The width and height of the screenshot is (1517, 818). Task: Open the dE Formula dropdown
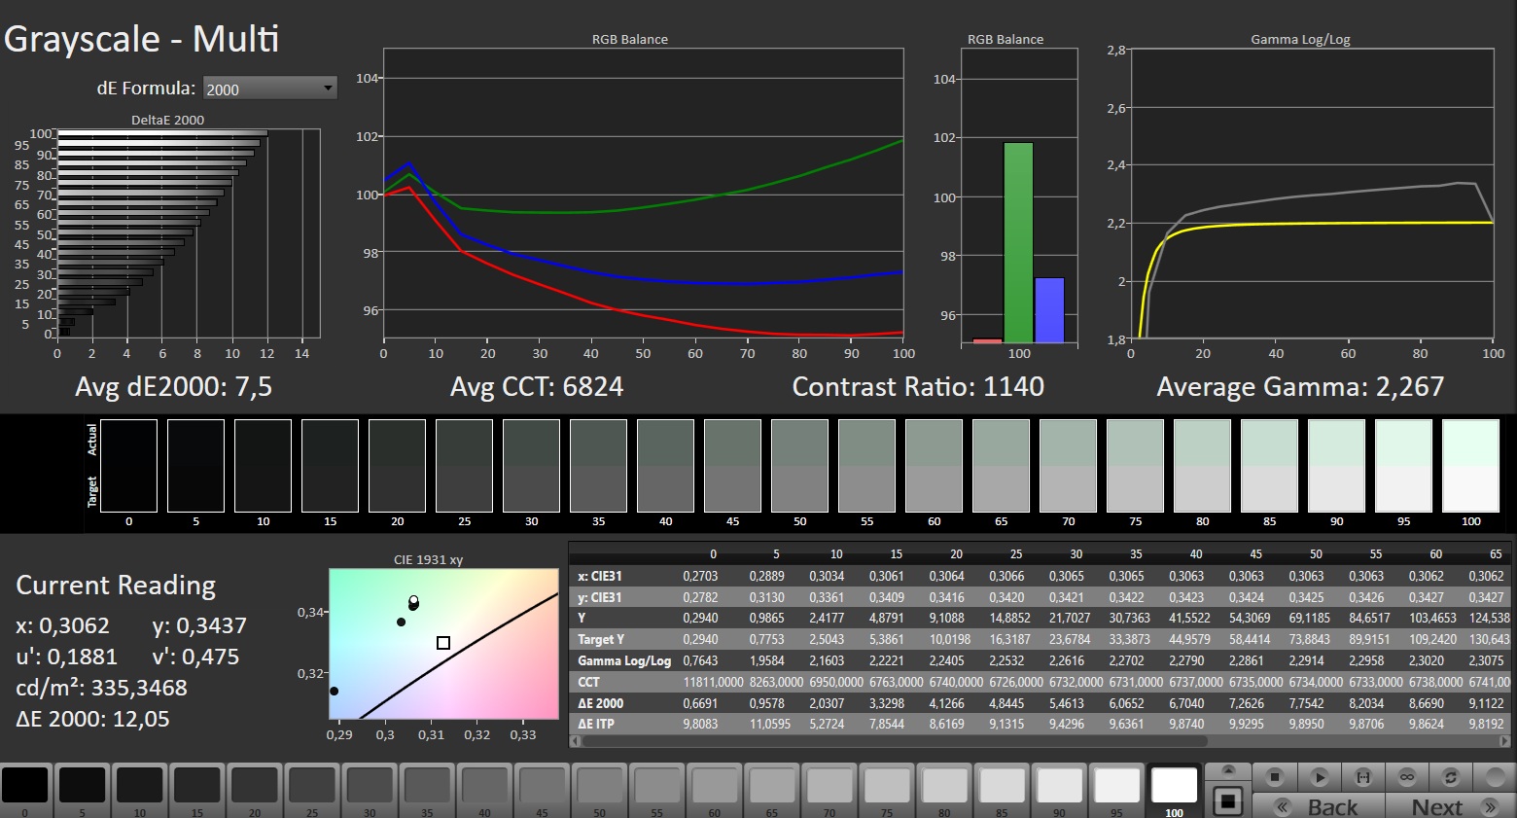(x=269, y=89)
